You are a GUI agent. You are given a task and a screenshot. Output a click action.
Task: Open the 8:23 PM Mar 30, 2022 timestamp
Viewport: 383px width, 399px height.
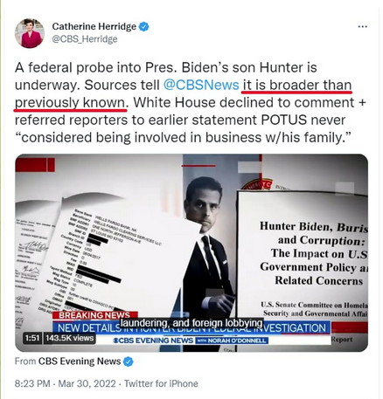[x=66, y=383]
